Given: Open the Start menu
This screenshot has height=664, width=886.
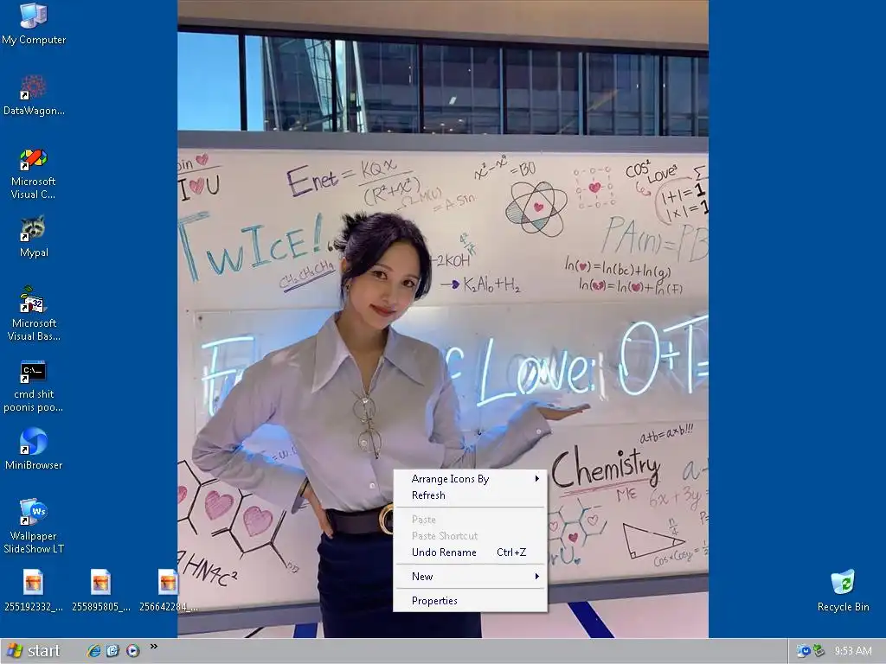Looking at the screenshot, I should [34, 651].
